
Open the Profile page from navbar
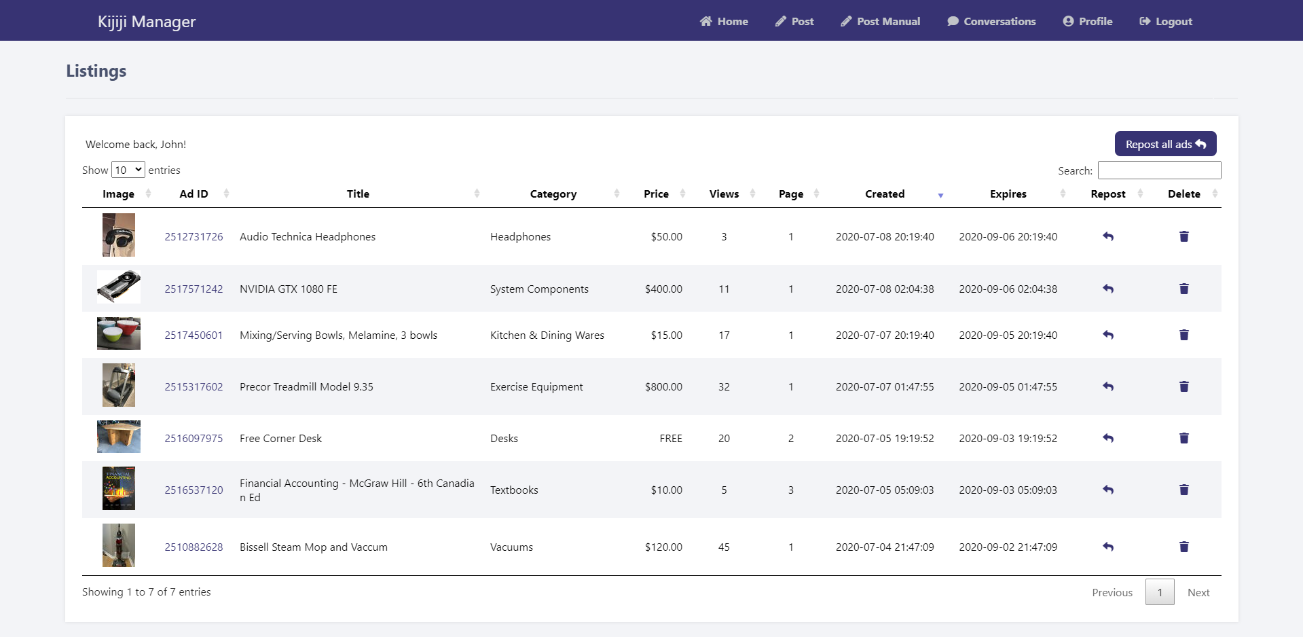[x=1087, y=21]
